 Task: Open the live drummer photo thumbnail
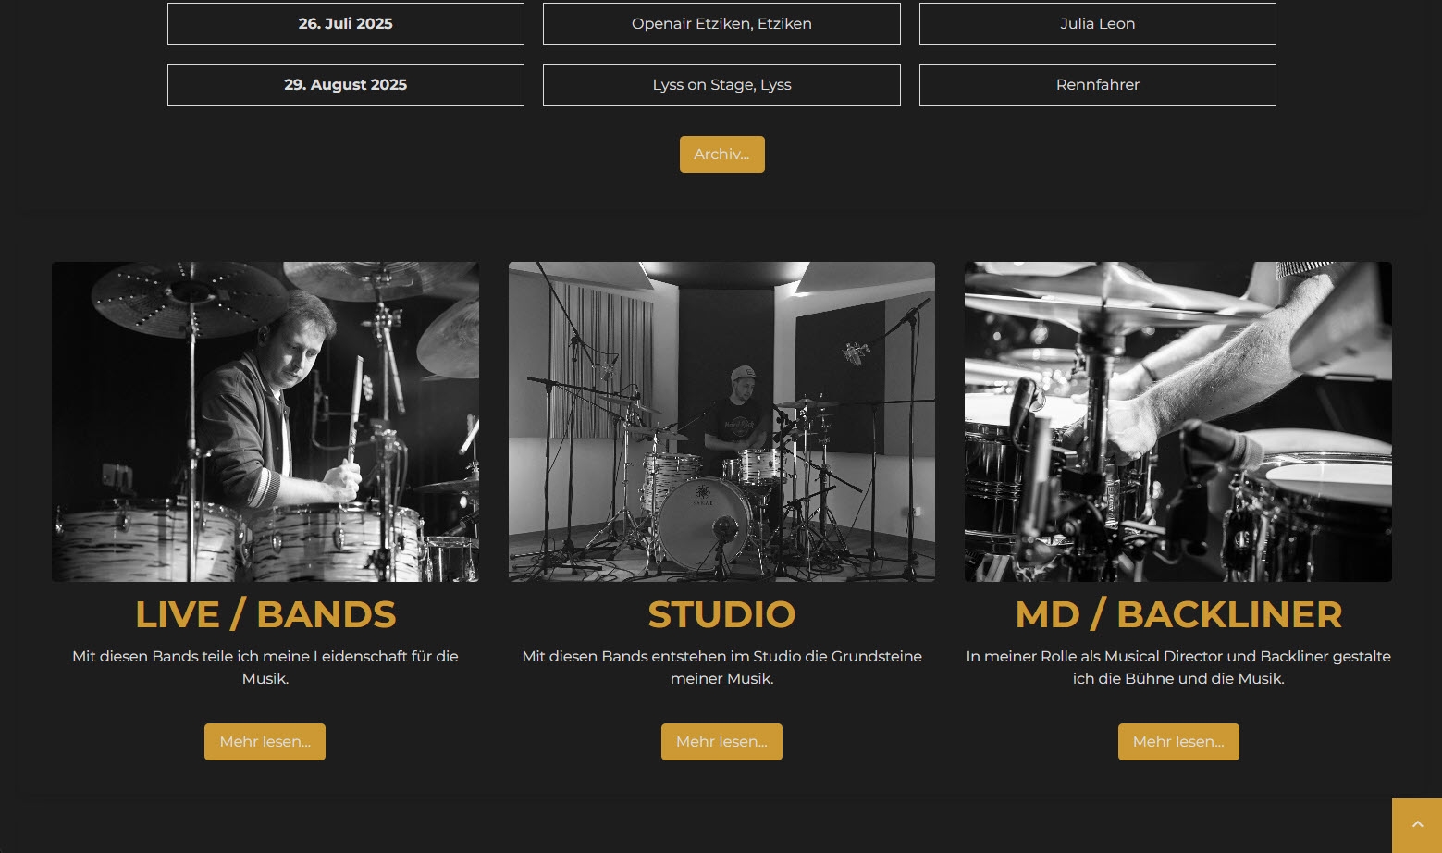click(265, 422)
